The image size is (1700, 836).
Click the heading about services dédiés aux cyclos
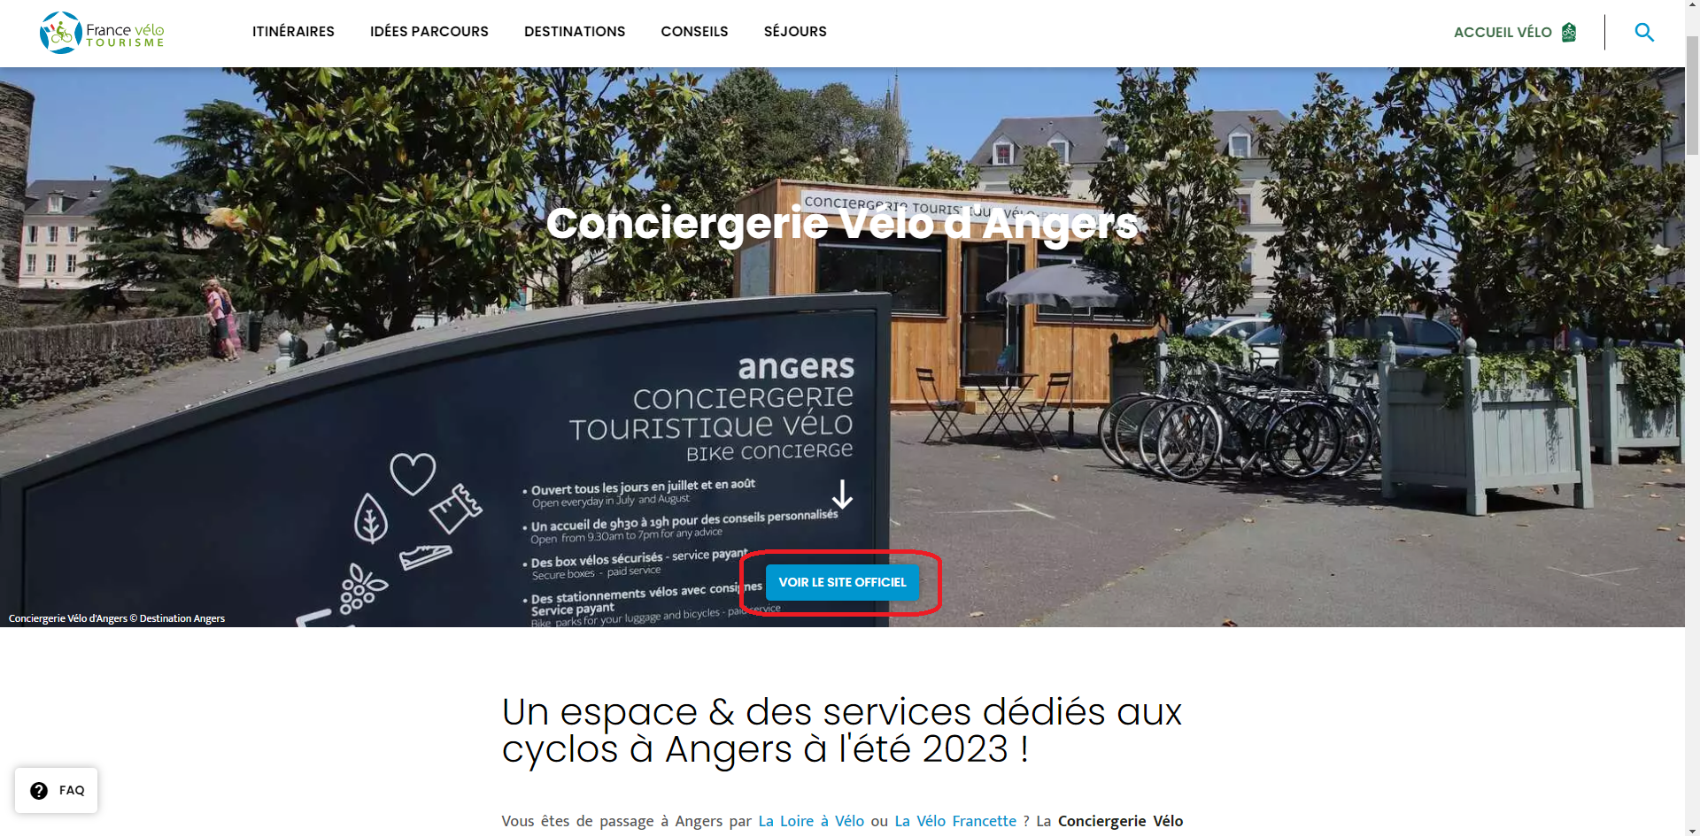pyautogui.click(x=842, y=731)
